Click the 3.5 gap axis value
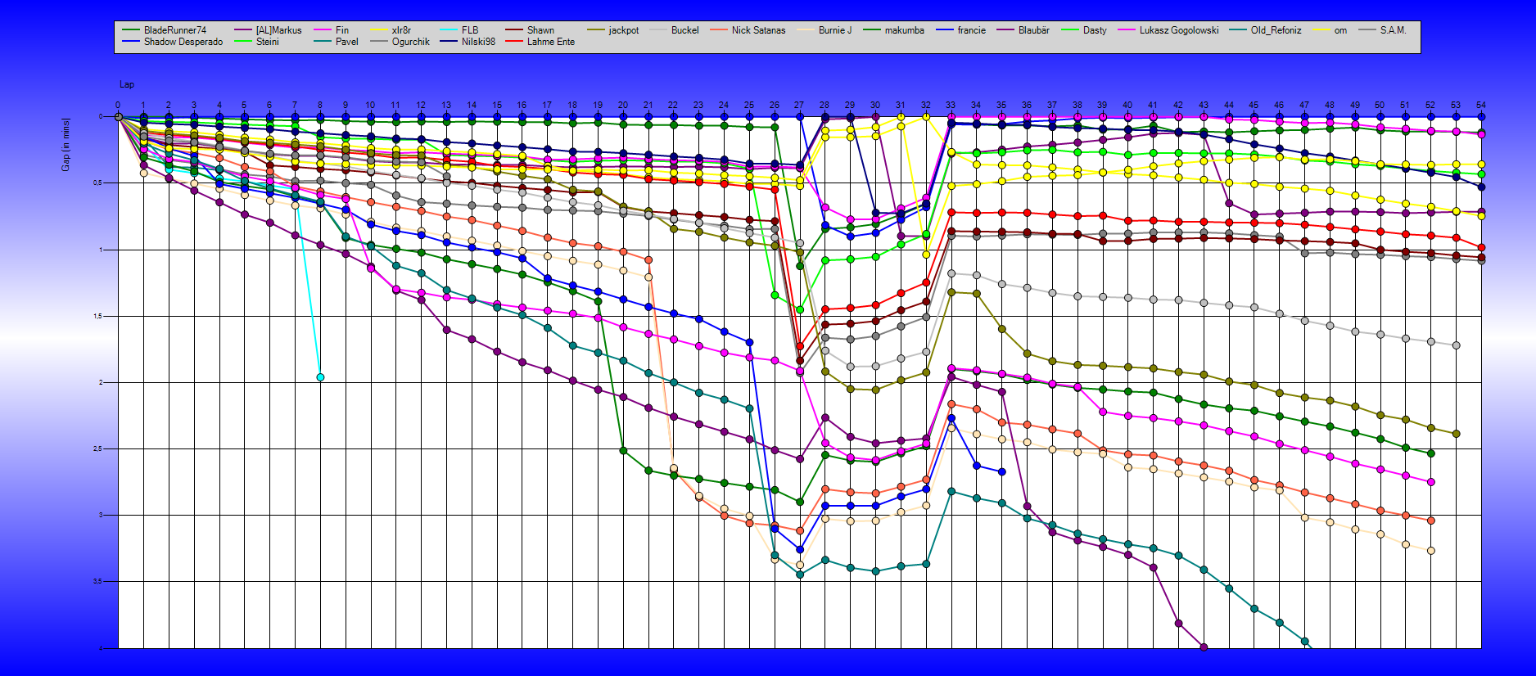This screenshot has width=1536, height=676. (97, 581)
